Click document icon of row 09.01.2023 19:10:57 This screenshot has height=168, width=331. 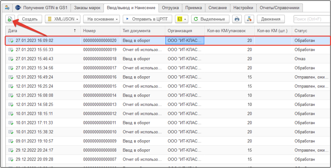pos(11,141)
